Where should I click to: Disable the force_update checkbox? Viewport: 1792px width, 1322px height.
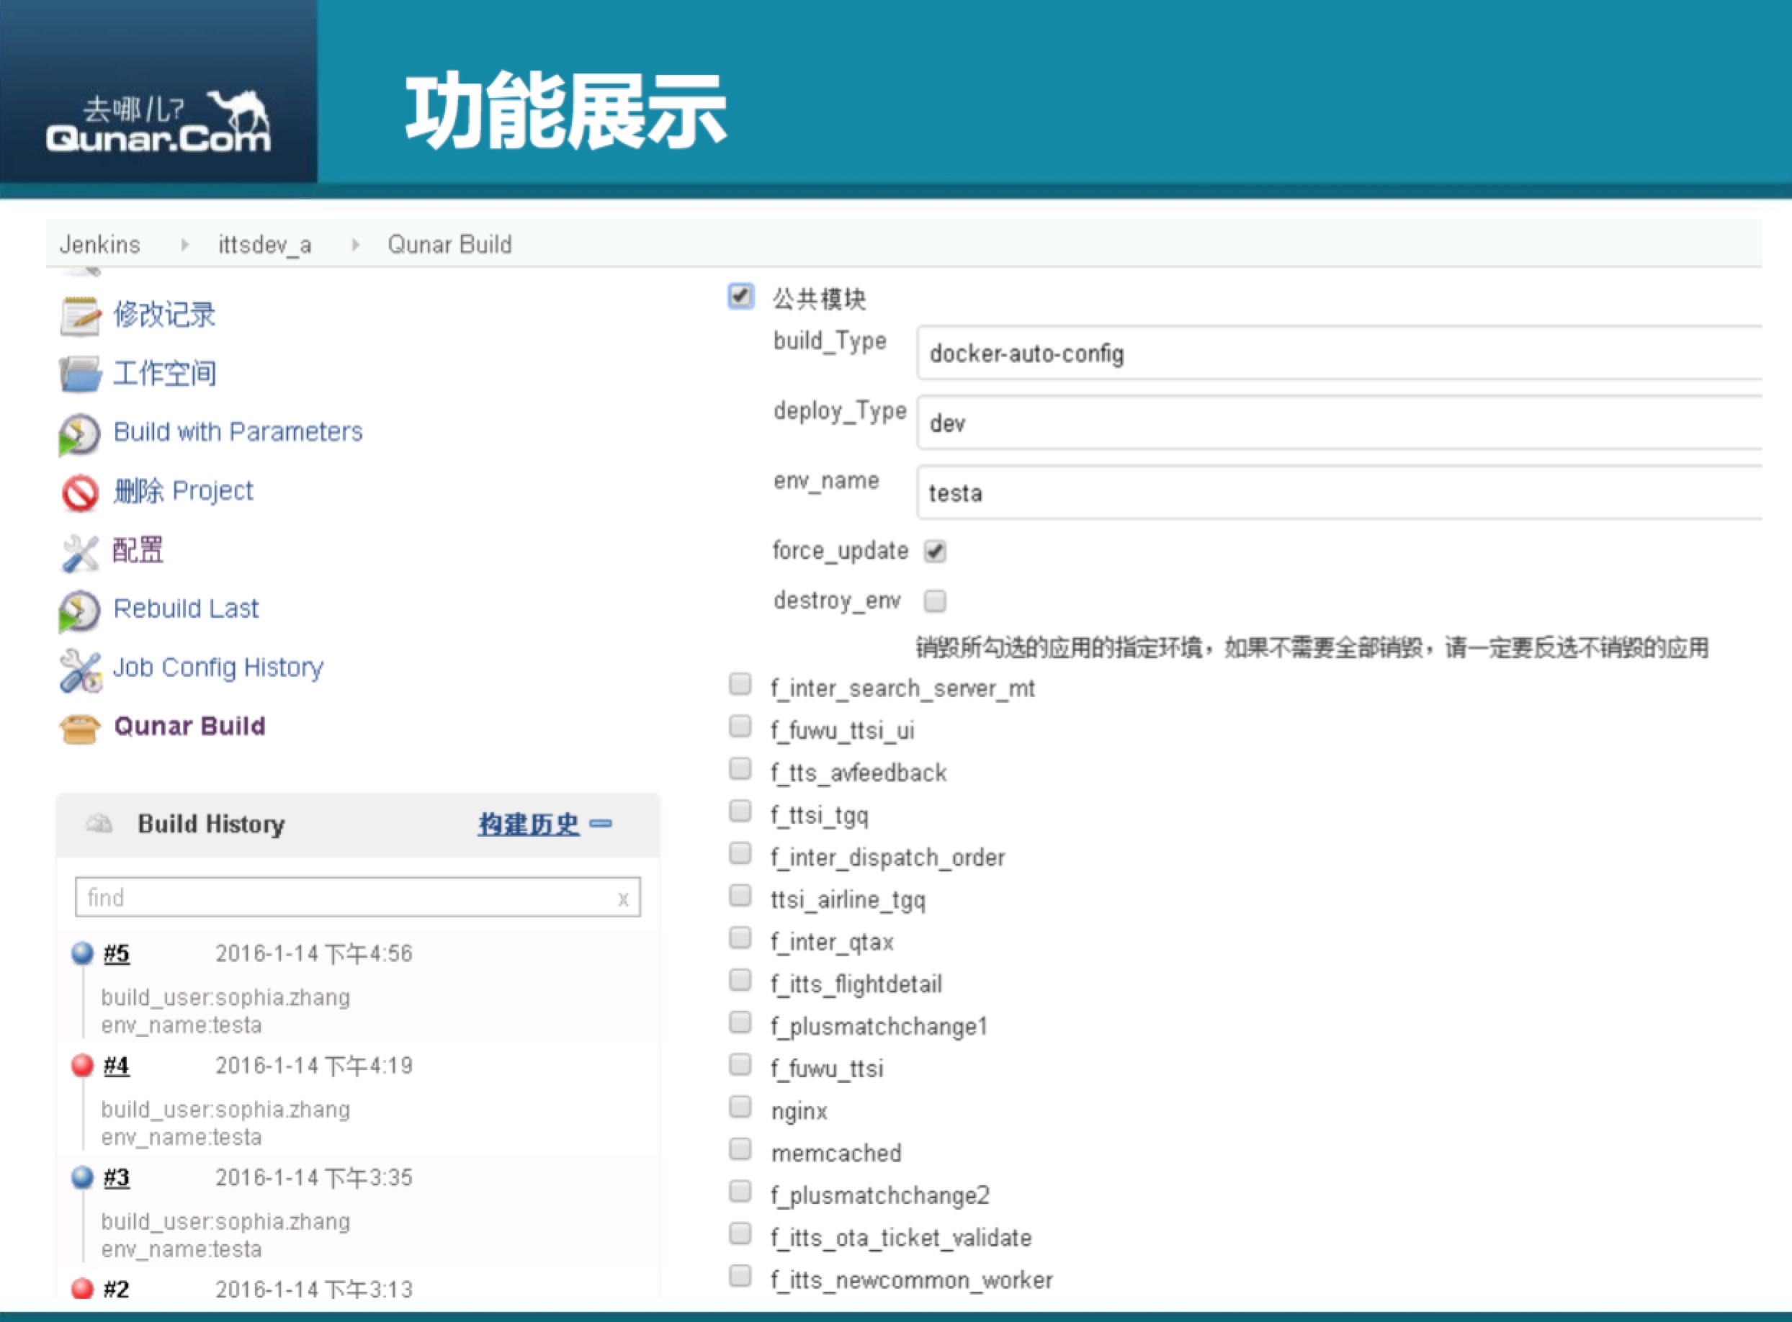(935, 551)
